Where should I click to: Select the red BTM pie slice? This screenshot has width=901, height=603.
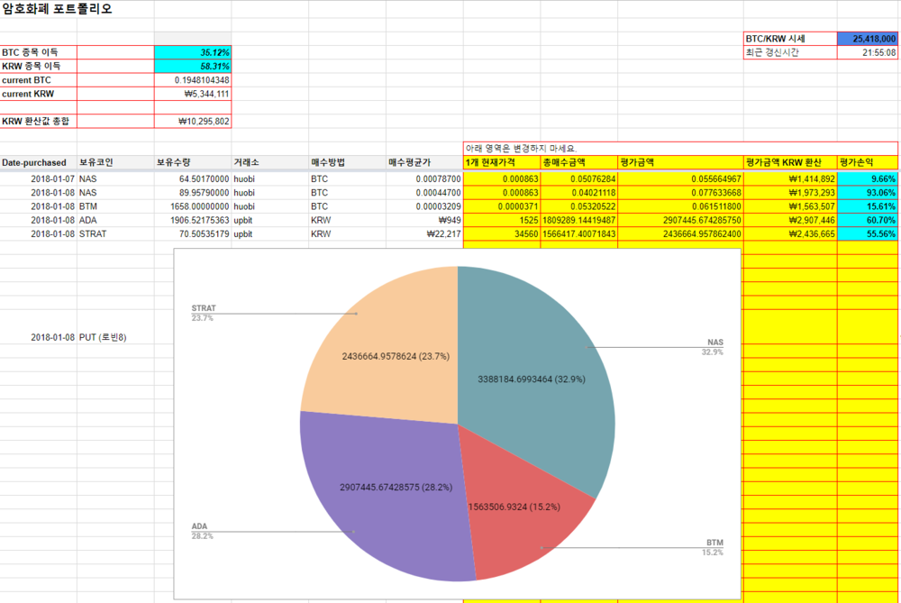(523, 523)
